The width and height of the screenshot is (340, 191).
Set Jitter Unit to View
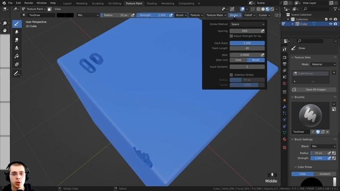coord(239,60)
